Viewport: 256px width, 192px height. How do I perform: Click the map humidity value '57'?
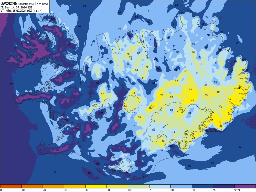click(x=147, y=67)
